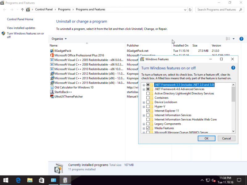
Task: Click the Visual C++ 2012 Redistributable icon
Action: pyautogui.click(x=52, y=74)
